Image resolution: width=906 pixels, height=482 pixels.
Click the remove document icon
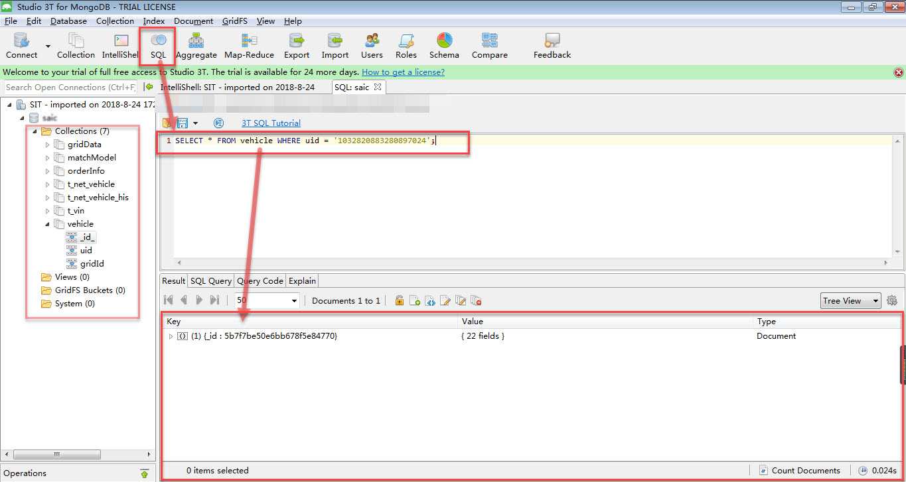tap(476, 300)
